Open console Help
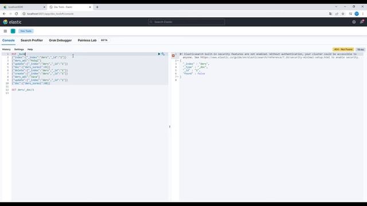This screenshot has width=367, height=206. [x=30, y=49]
